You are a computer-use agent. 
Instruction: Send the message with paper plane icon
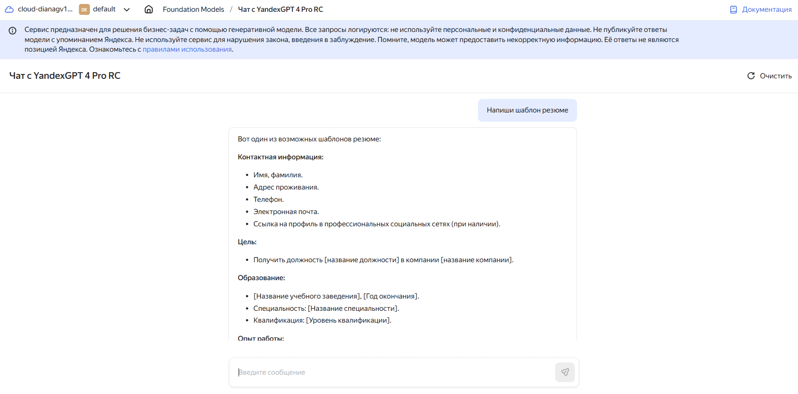[565, 372]
